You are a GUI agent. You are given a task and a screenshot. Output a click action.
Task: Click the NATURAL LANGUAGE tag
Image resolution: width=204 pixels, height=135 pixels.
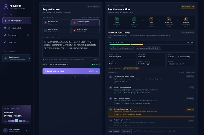(x=93, y=7)
